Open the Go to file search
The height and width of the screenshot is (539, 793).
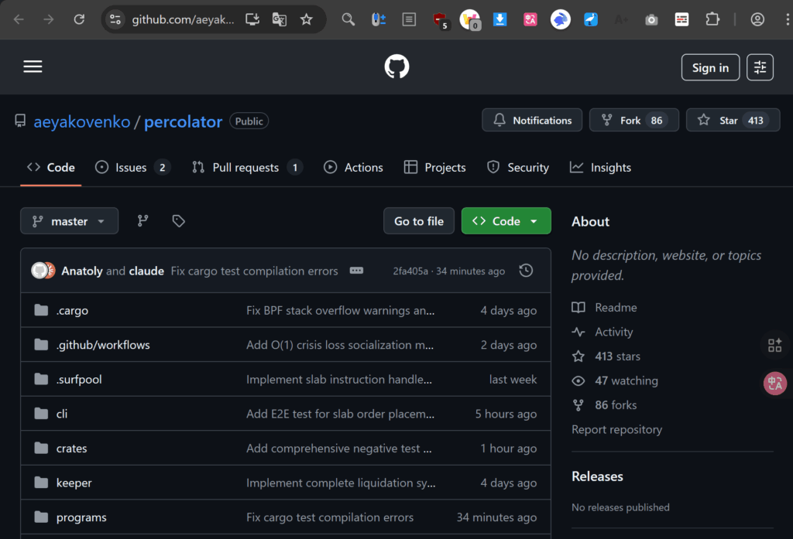tap(419, 221)
